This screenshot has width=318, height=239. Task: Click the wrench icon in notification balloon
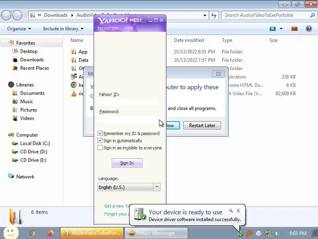click(231, 211)
